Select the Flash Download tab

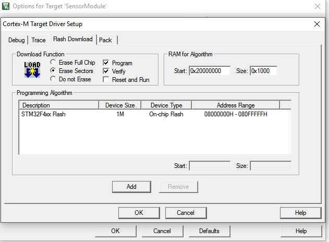pyautogui.click(x=73, y=39)
